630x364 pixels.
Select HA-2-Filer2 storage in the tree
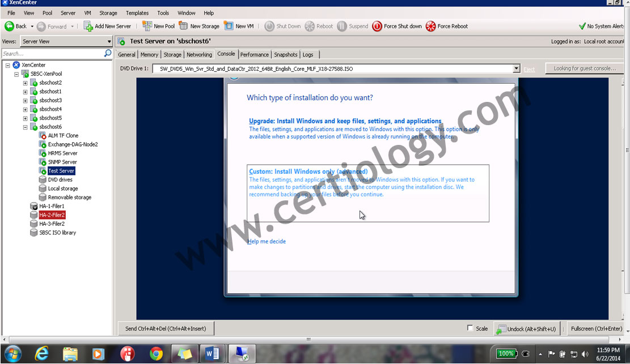(x=52, y=215)
